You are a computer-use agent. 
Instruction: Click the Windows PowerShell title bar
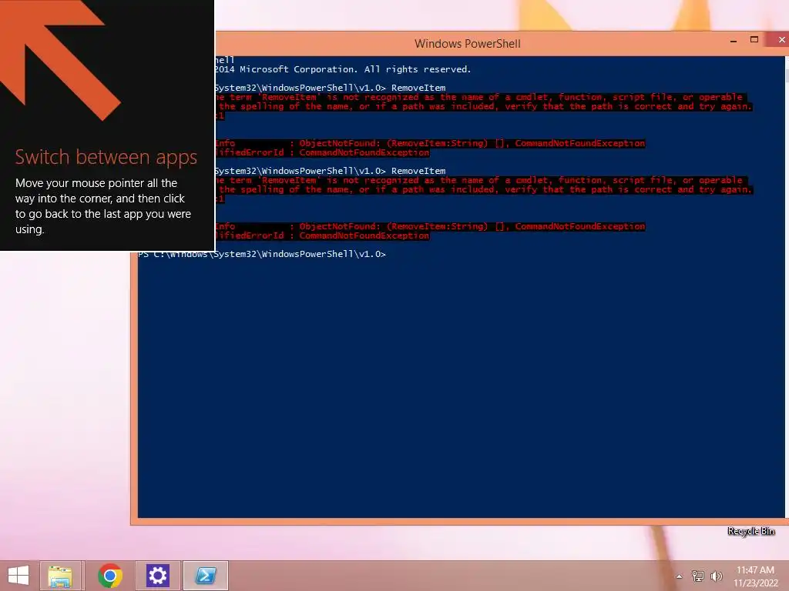(x=468, y=44)
